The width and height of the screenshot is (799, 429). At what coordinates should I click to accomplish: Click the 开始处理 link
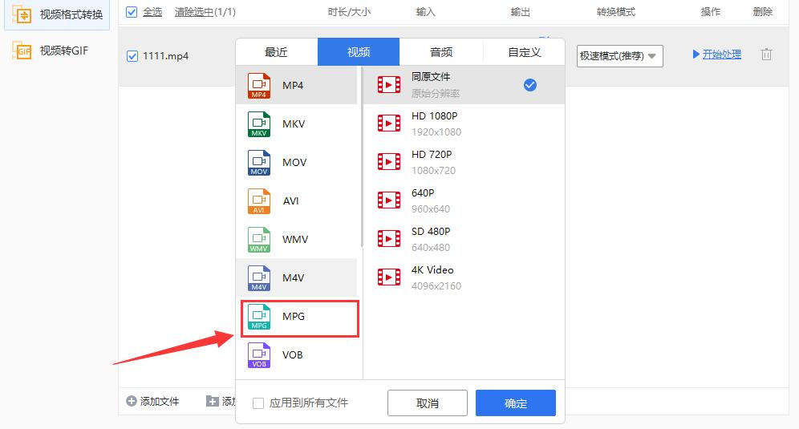tap(721, 55)
